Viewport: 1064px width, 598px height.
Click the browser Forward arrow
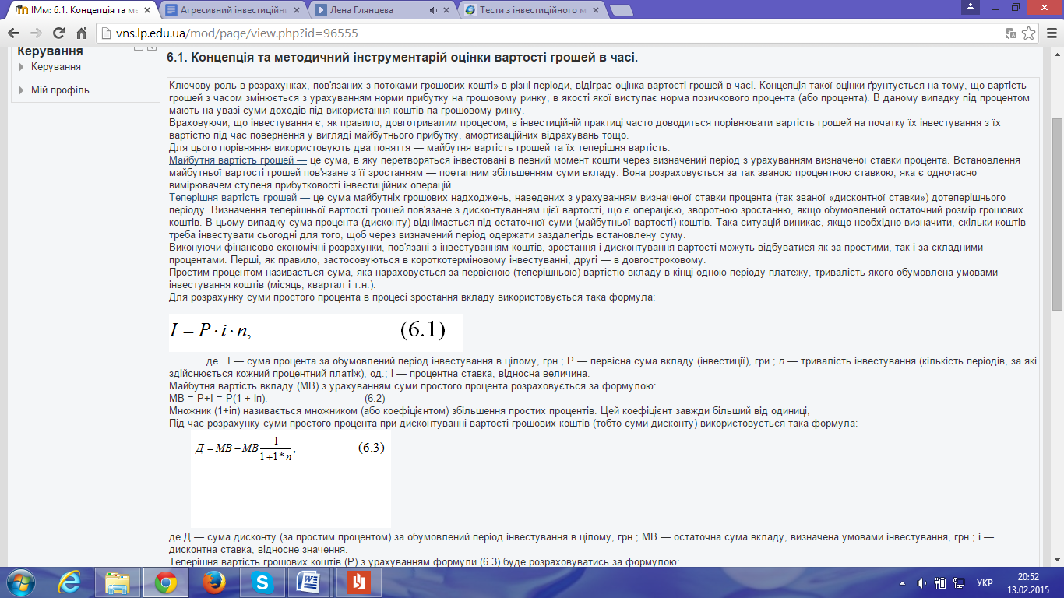pyautogui.click(x=37, y=34)
